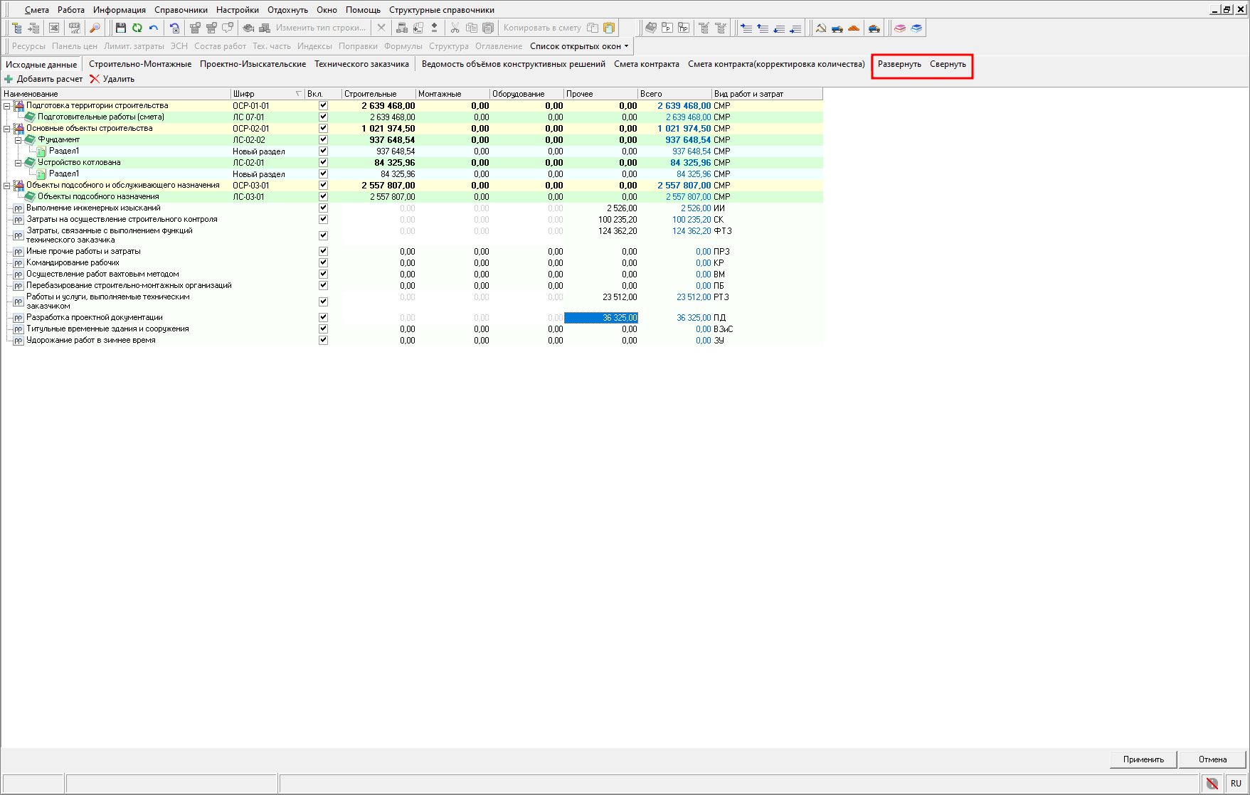Select the highlighted 36 325,00 cell
The width and height of the screenshot is (1250, 795).
(601, 318)
